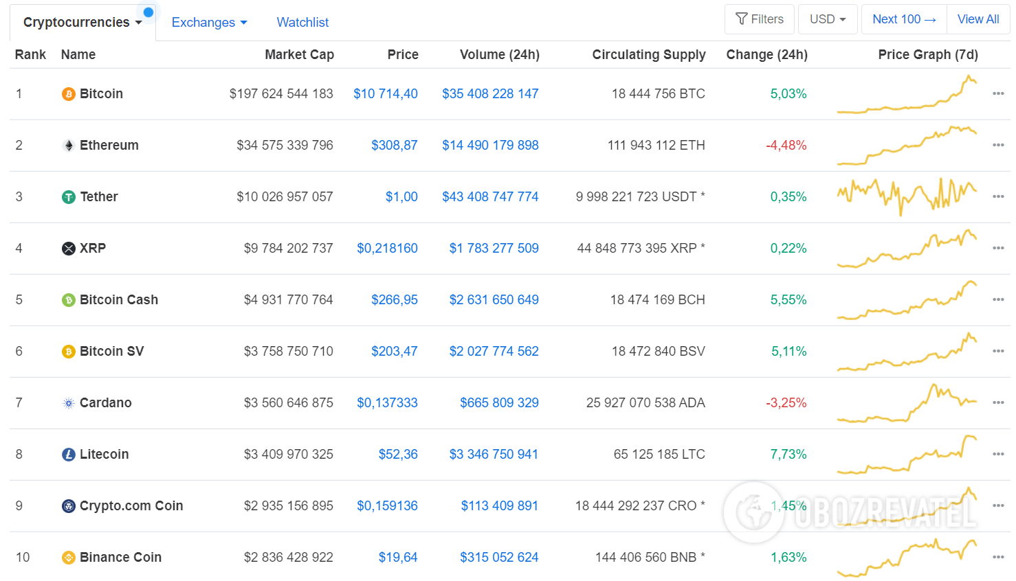This screenshot has width=1016, height=581.
Task: Click supply 25 927 070 538 ADA
Action: click(645, 402)
